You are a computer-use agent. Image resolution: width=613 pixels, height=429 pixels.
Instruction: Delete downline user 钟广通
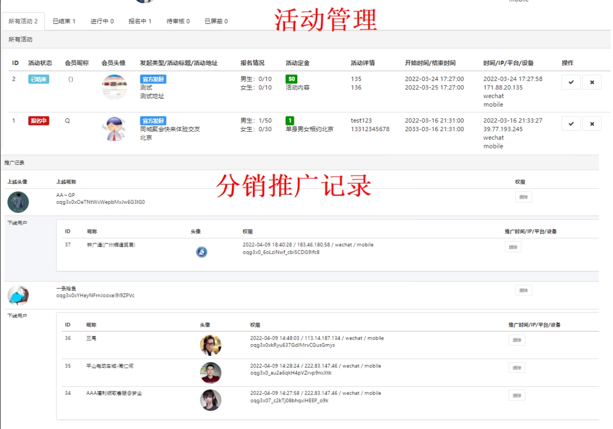point(513,247)
